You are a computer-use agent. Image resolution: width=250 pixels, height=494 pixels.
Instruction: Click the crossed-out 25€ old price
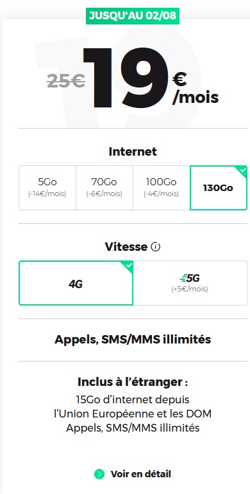(66, 82)
